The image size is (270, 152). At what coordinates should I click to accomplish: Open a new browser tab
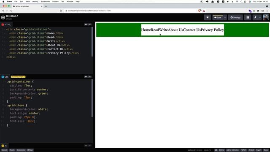coord(46,6)
